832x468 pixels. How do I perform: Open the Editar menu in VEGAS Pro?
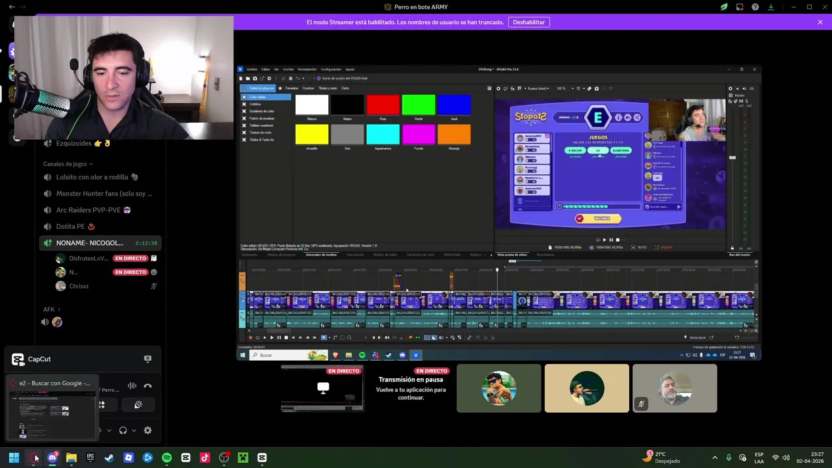coord(265,69)
